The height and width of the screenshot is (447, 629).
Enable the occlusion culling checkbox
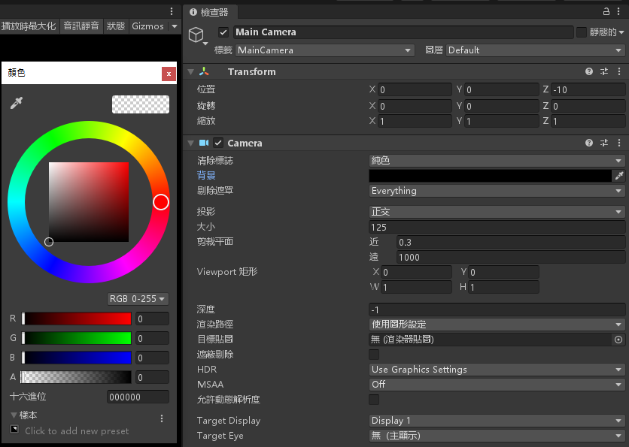[374, 355]
